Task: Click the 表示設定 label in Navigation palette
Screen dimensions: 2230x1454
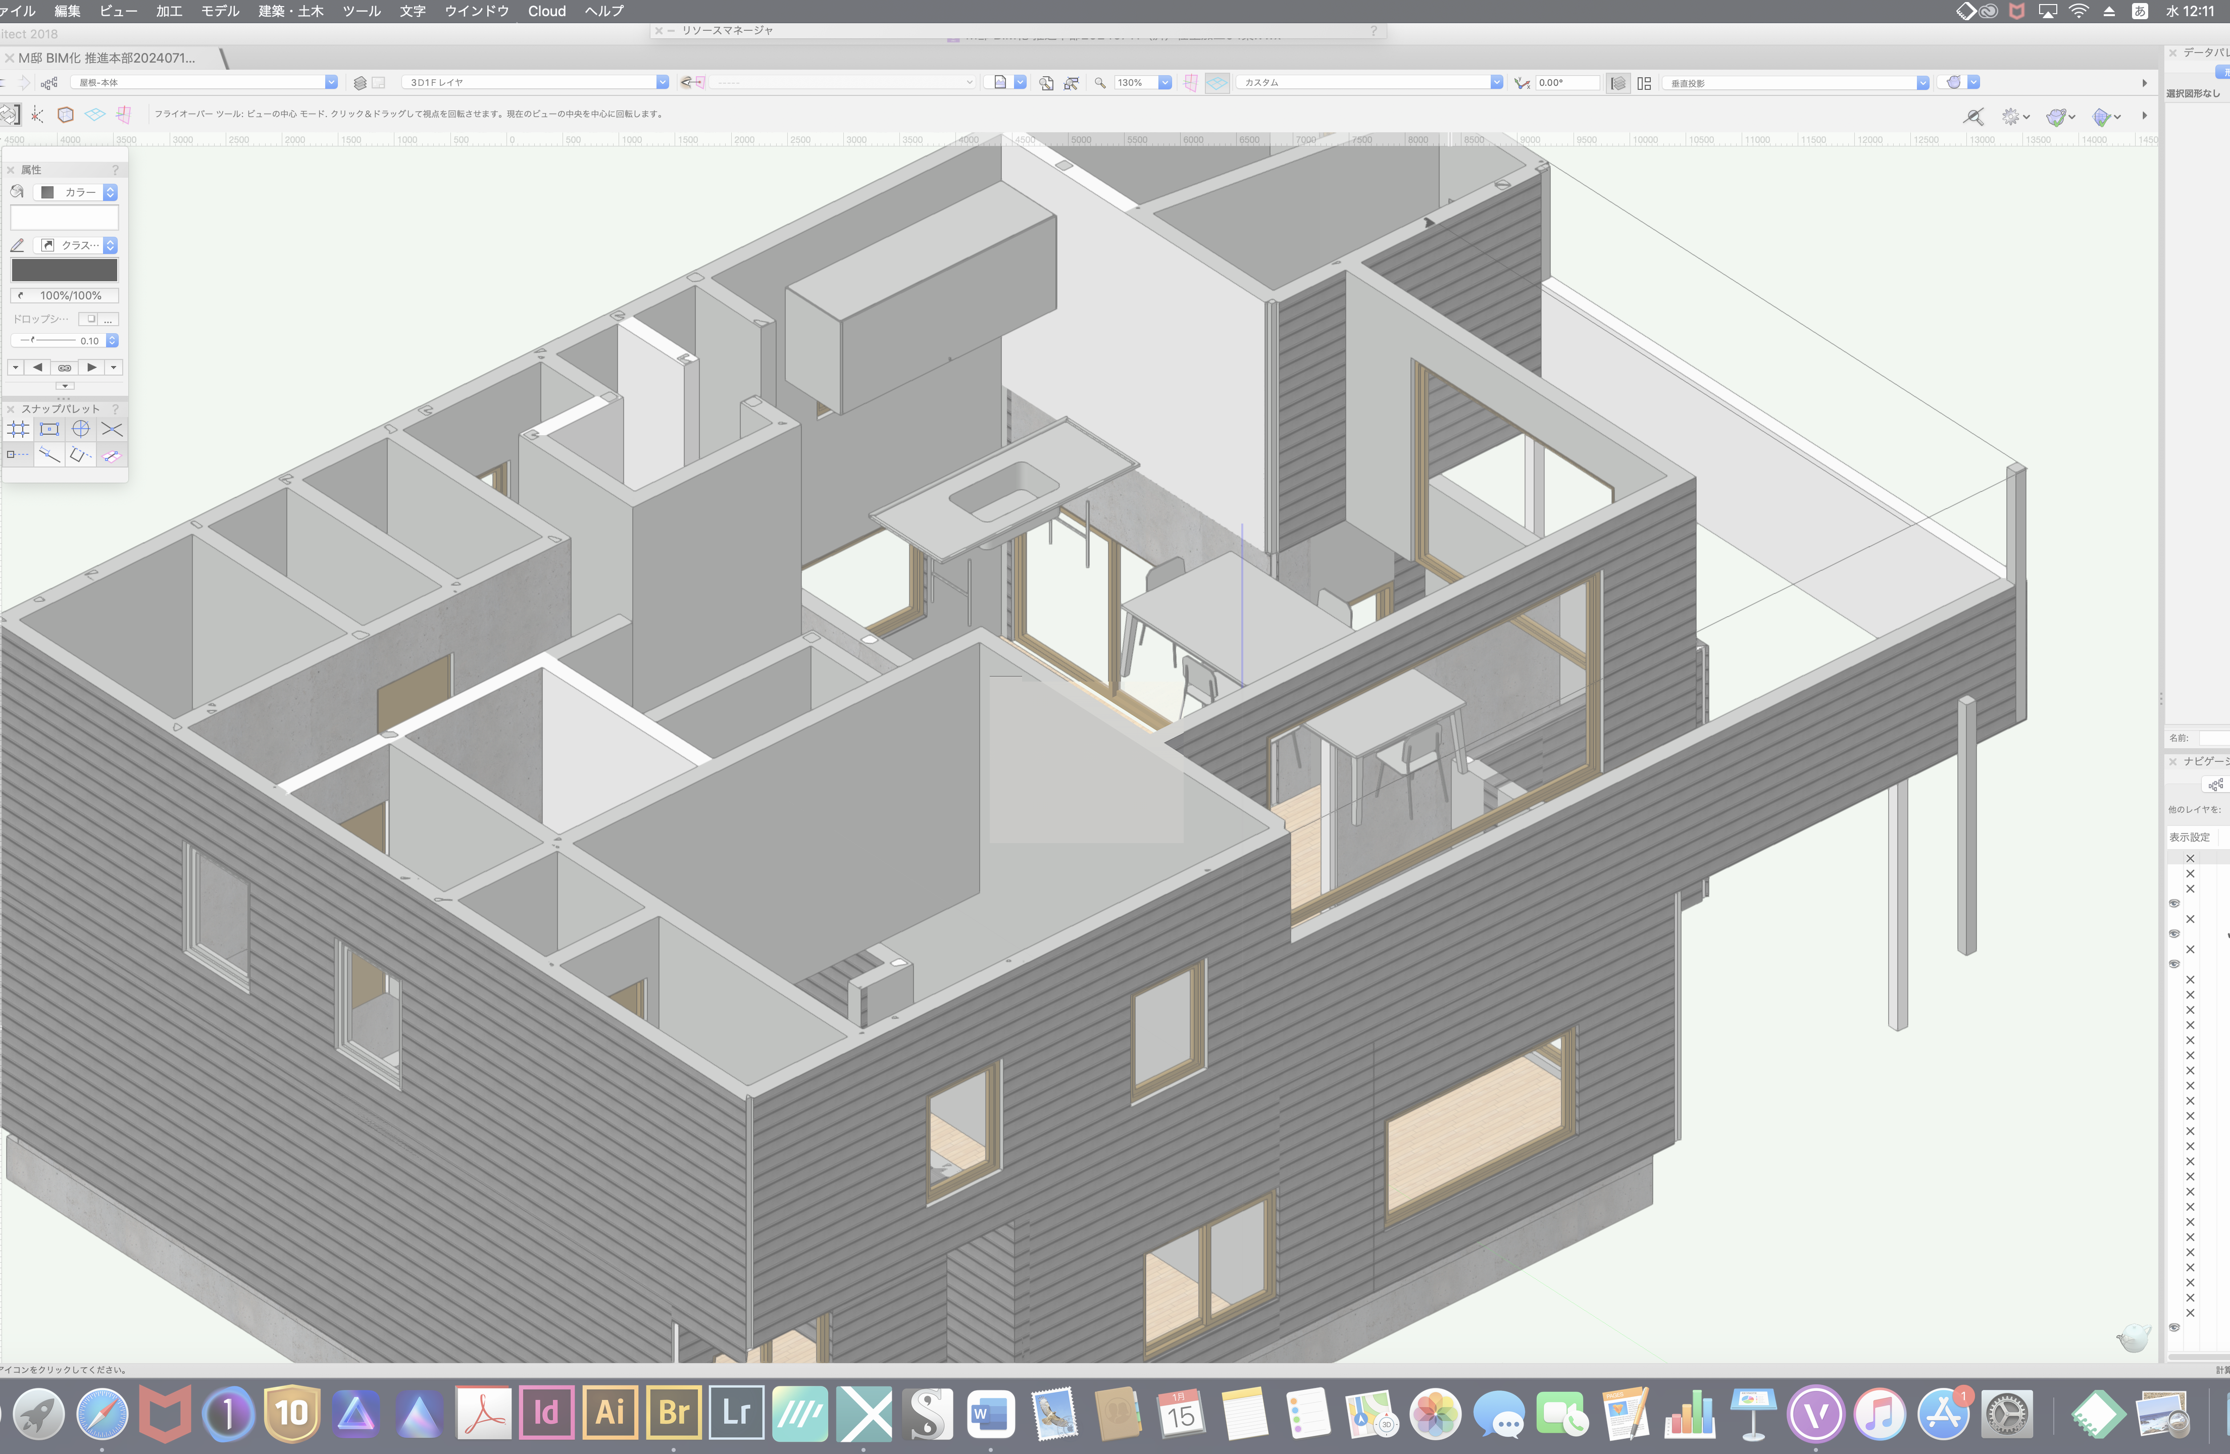Action: click(x=2189, y=838)
